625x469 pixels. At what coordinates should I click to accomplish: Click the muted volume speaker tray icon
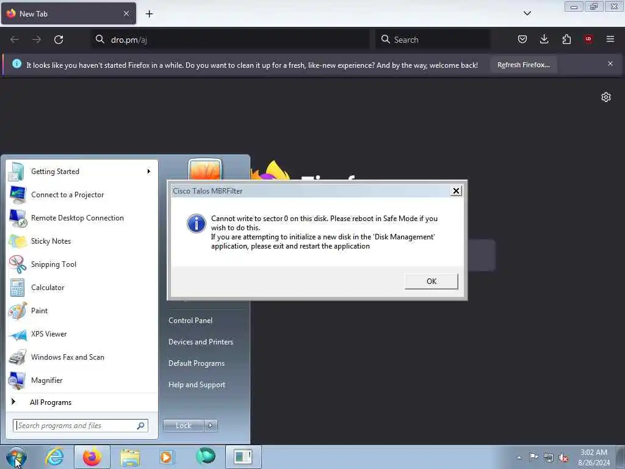(563, 458)
